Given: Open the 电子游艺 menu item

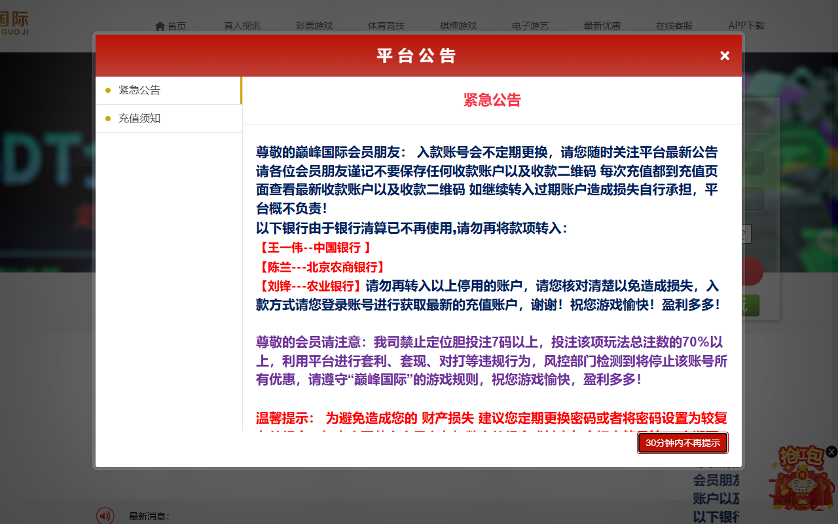Looking at the screenshot, I should (x=530, y=26).
